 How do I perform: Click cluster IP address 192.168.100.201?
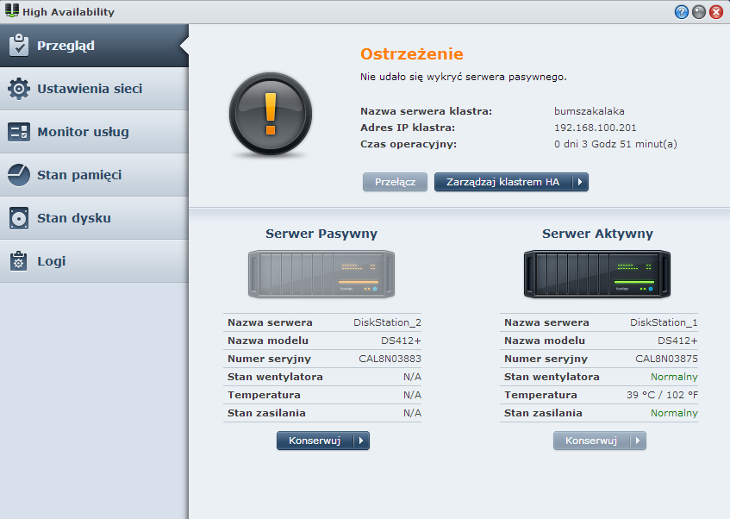pos(595,128)
